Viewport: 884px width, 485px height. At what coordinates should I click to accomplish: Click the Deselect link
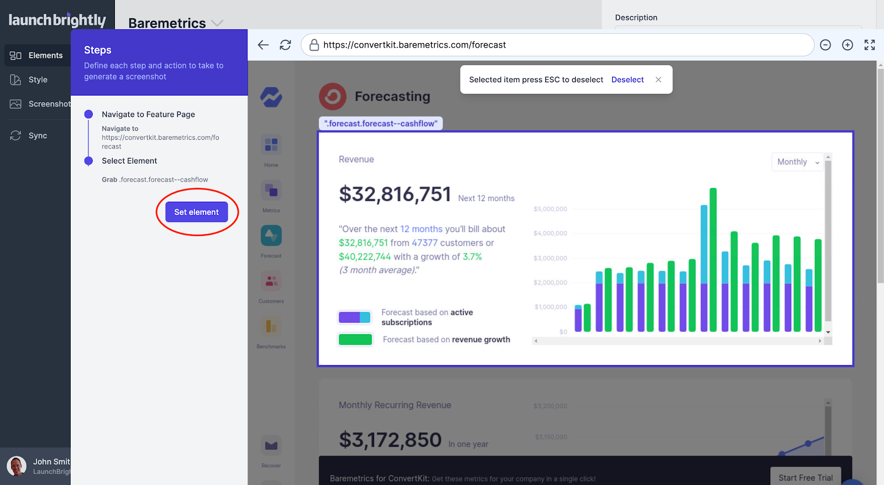[627, 80]
